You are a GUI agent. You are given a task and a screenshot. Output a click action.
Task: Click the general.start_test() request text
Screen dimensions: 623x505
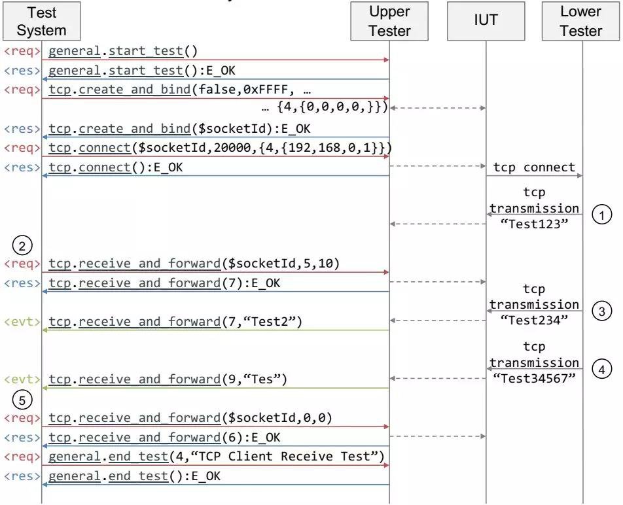[123, 51]
